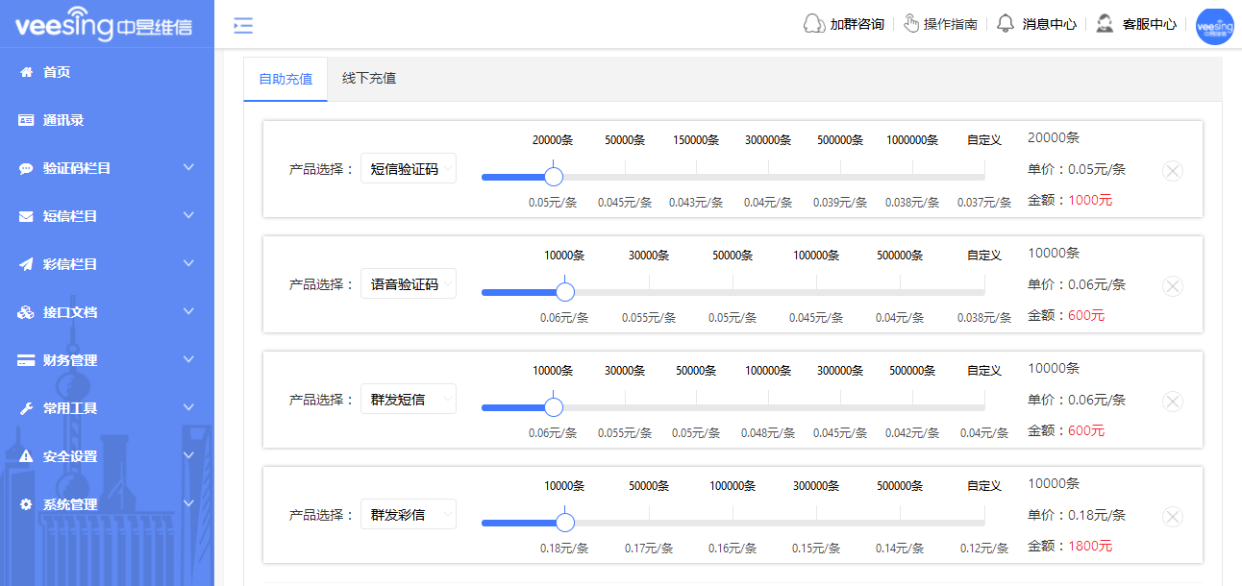
Task: Open the 群发短信 product dropdown
Action: 408,399
